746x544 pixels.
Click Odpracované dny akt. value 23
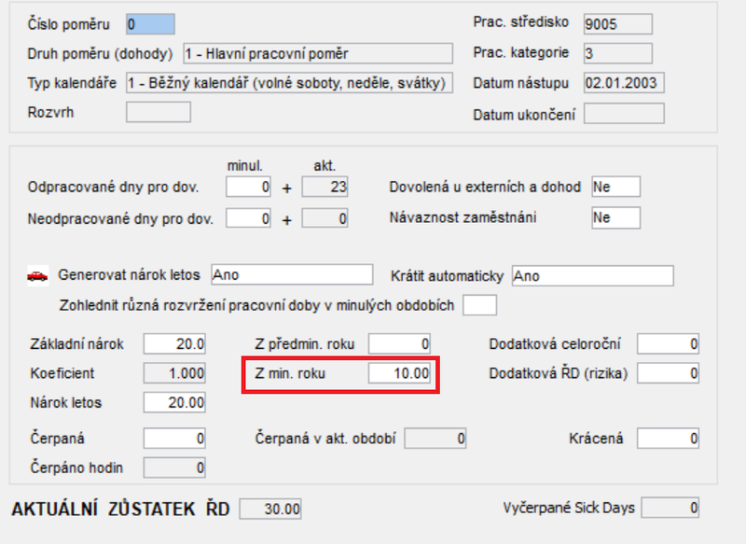tap(325, 187)
